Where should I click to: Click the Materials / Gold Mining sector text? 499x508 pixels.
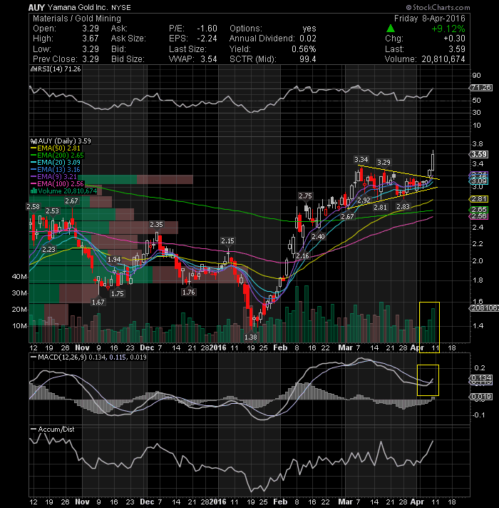(77, 19)
